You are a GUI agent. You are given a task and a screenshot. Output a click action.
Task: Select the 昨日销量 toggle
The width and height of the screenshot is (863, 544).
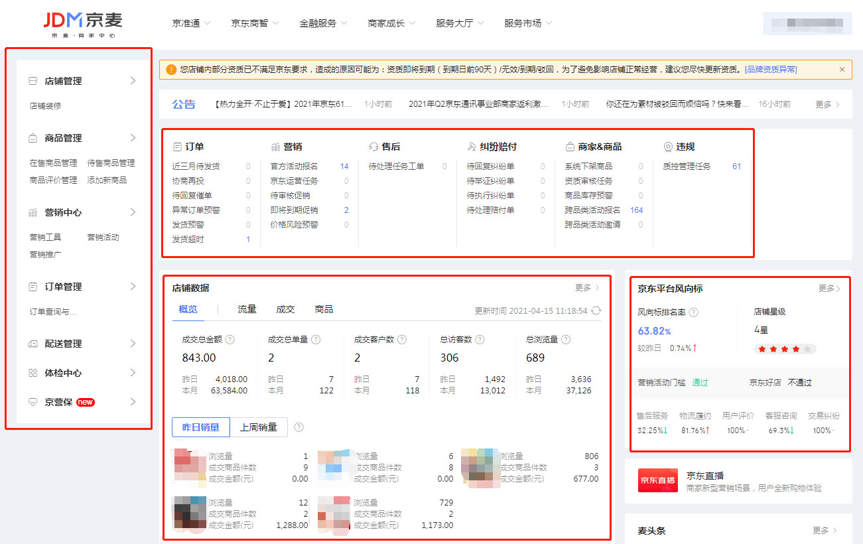(x=201, y=427)
